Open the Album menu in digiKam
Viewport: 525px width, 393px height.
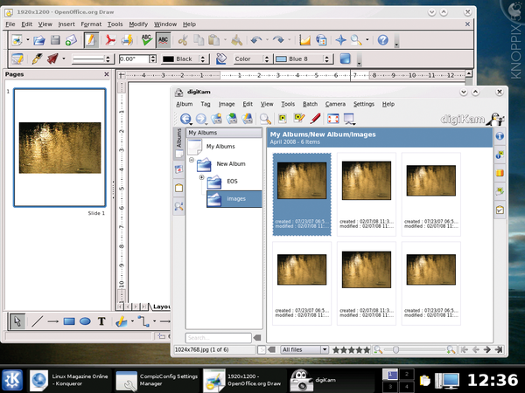point(184,104)
